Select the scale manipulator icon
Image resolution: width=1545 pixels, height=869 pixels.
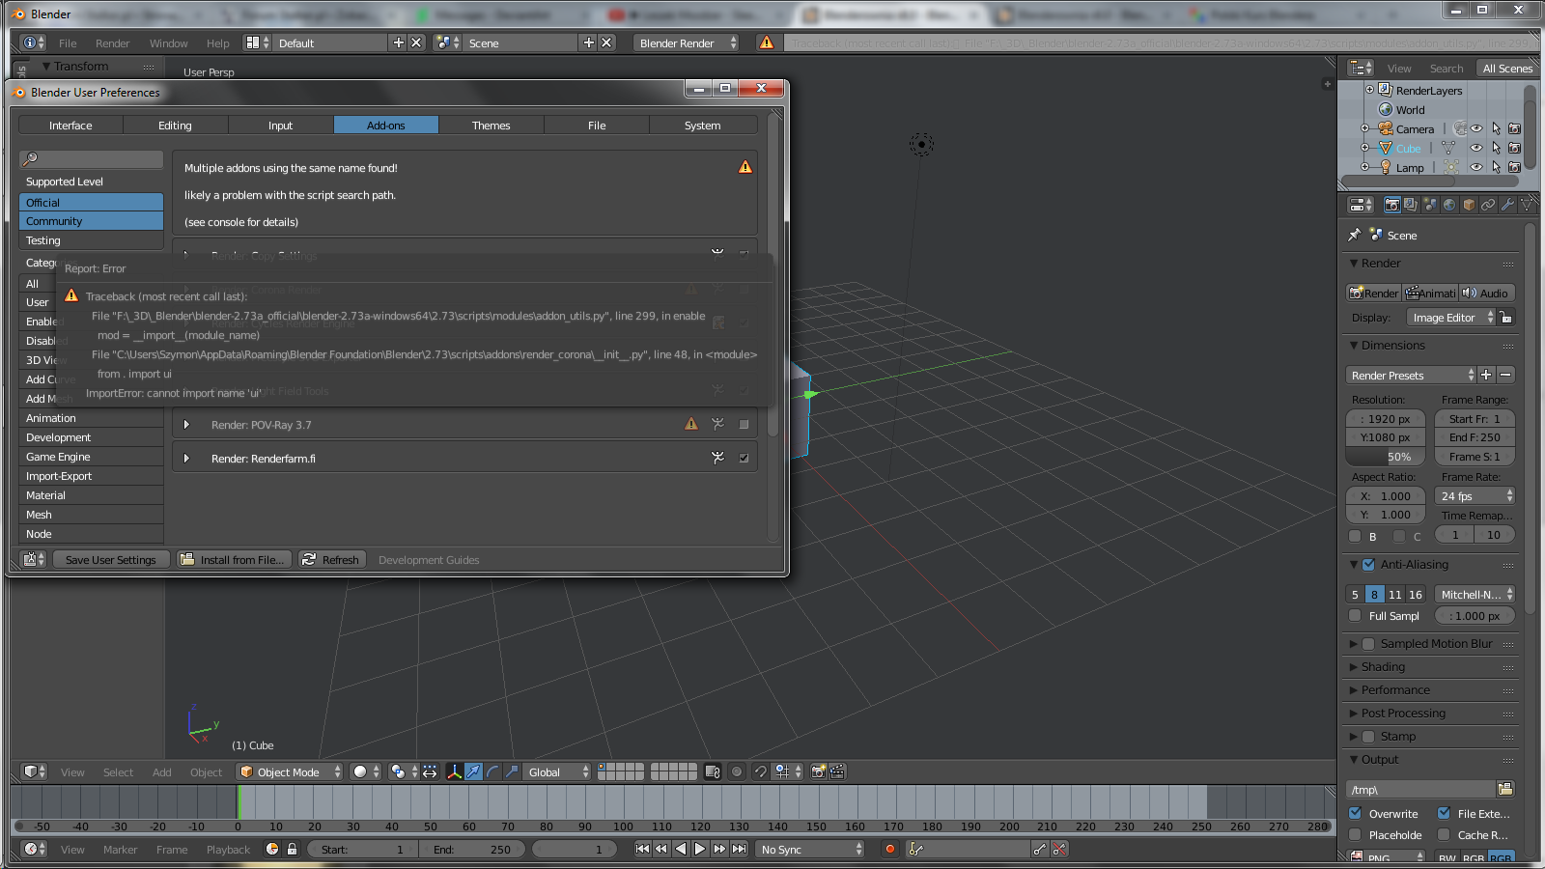point(512,771)
